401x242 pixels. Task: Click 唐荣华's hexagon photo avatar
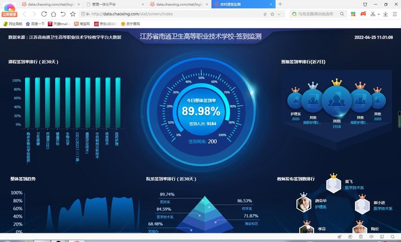coord(303,204)
